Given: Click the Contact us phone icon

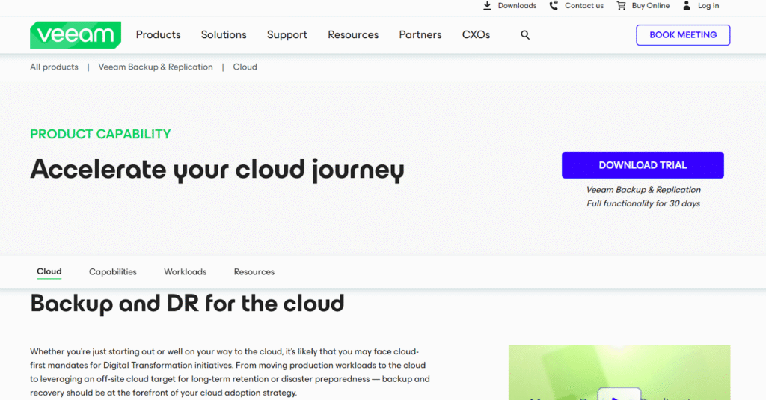Looking at the screenshot, I should tap(554, 6).
